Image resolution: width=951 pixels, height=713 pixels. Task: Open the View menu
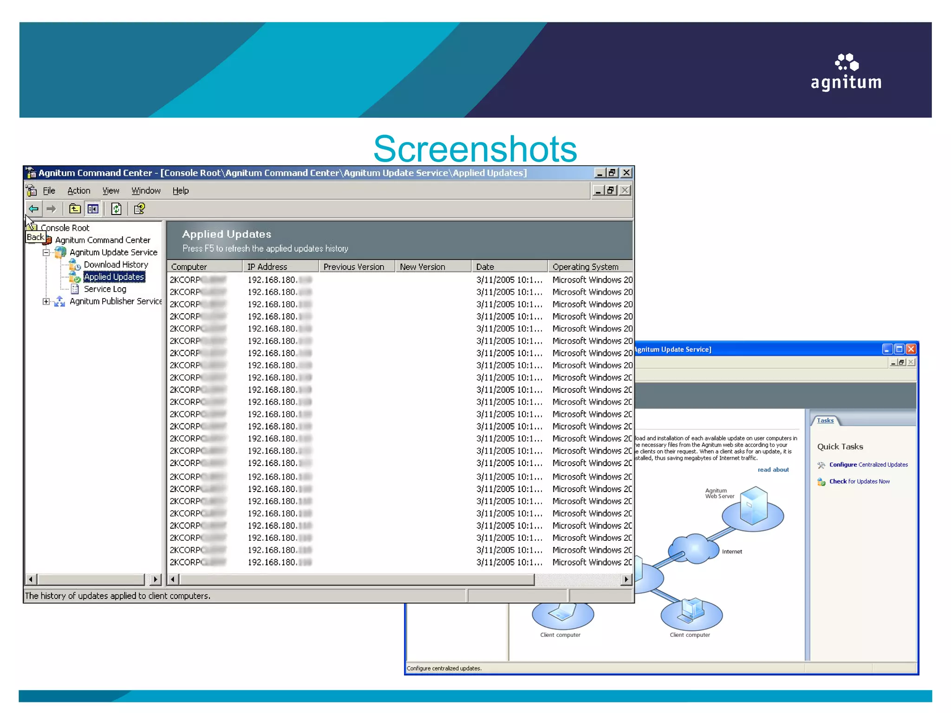tap(111, 191)
